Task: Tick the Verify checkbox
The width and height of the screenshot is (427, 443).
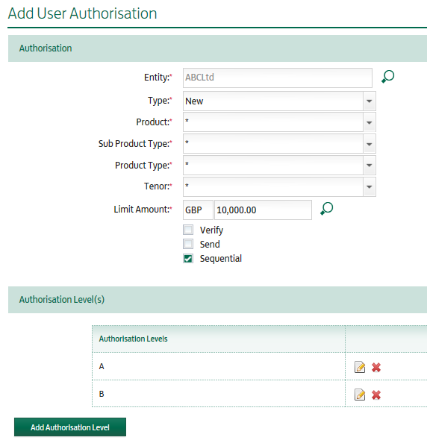Action: (x=188, y=230)
